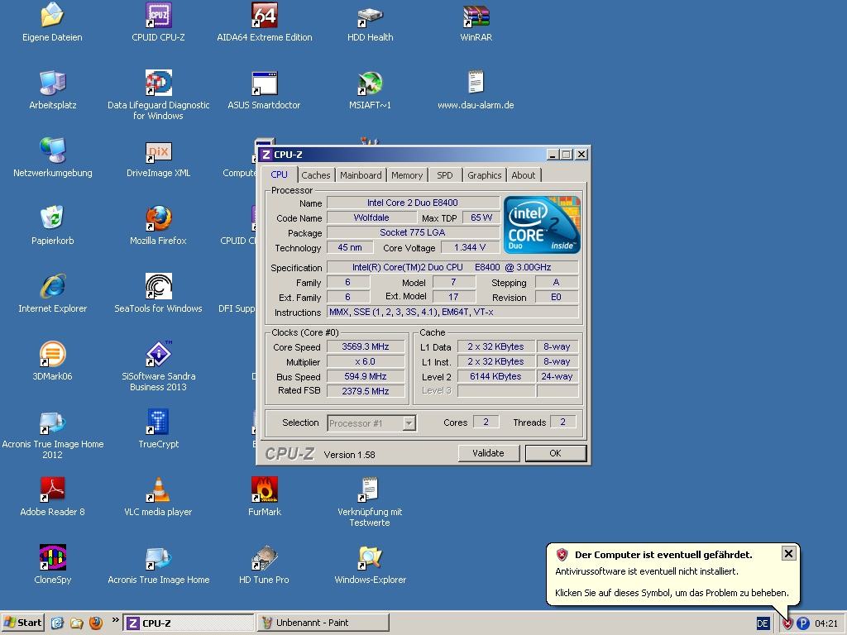Screen dimensions: 847x635
Task: Click OK in the CPU-Z window
Action: (555, 453)
